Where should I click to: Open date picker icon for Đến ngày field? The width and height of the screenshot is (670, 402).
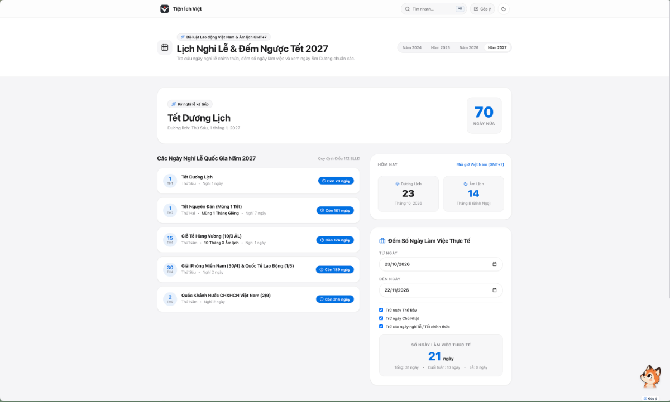[x=495, y=290]
